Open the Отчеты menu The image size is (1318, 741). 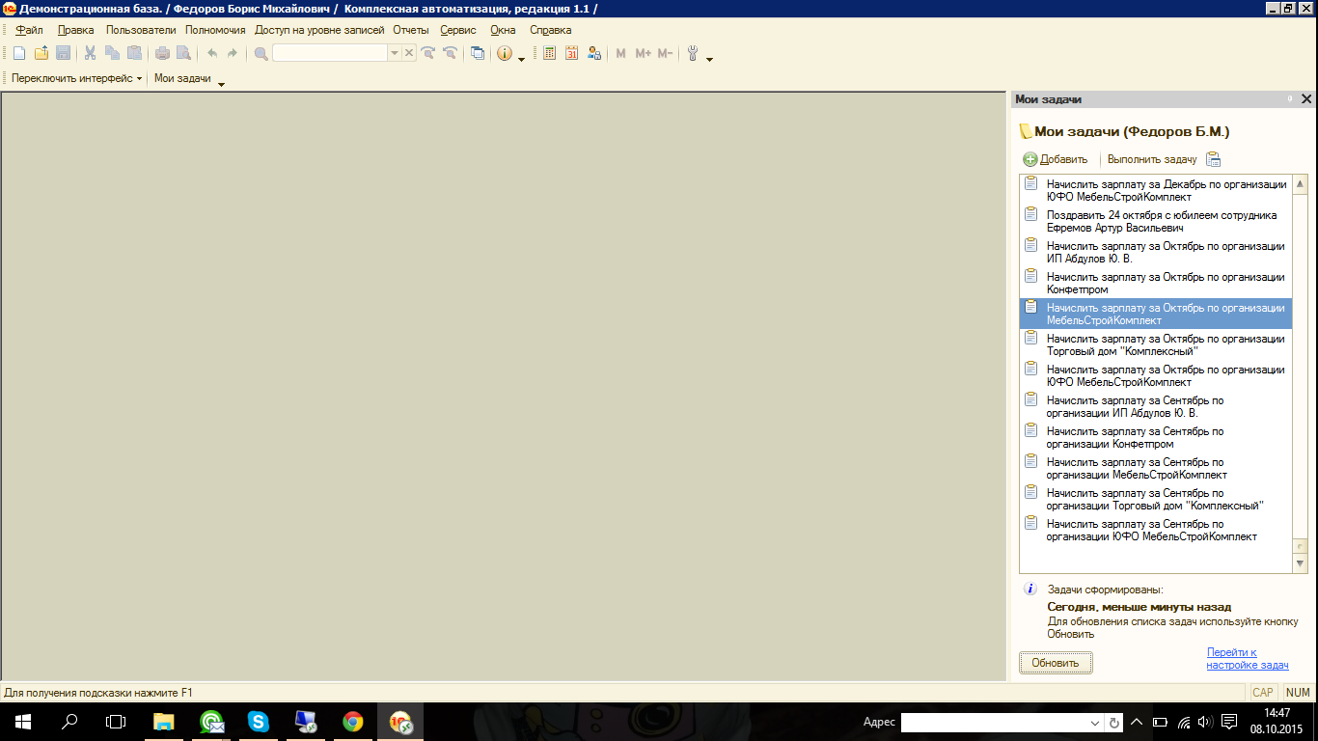click(x=411, y=30)
